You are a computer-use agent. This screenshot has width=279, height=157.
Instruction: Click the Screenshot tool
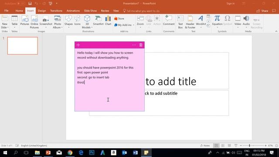pos(46,22)
